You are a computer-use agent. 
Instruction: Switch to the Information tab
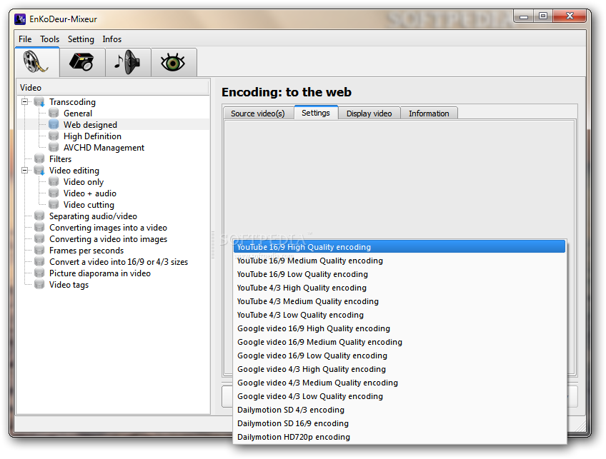point(429,114)
